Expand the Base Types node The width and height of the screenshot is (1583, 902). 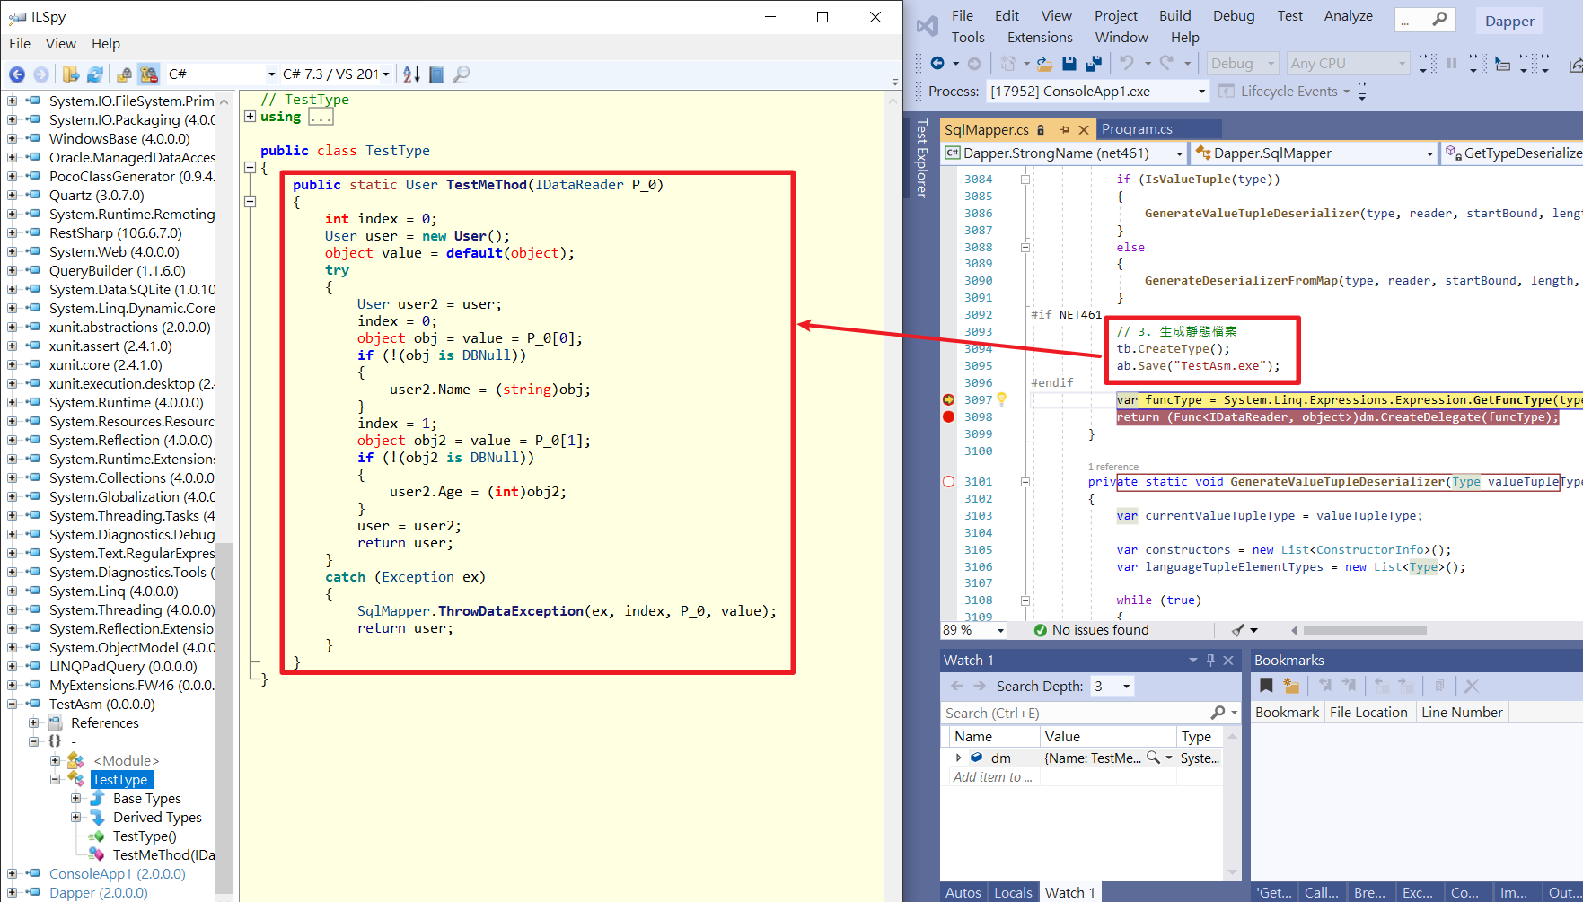tap(76, 799)
